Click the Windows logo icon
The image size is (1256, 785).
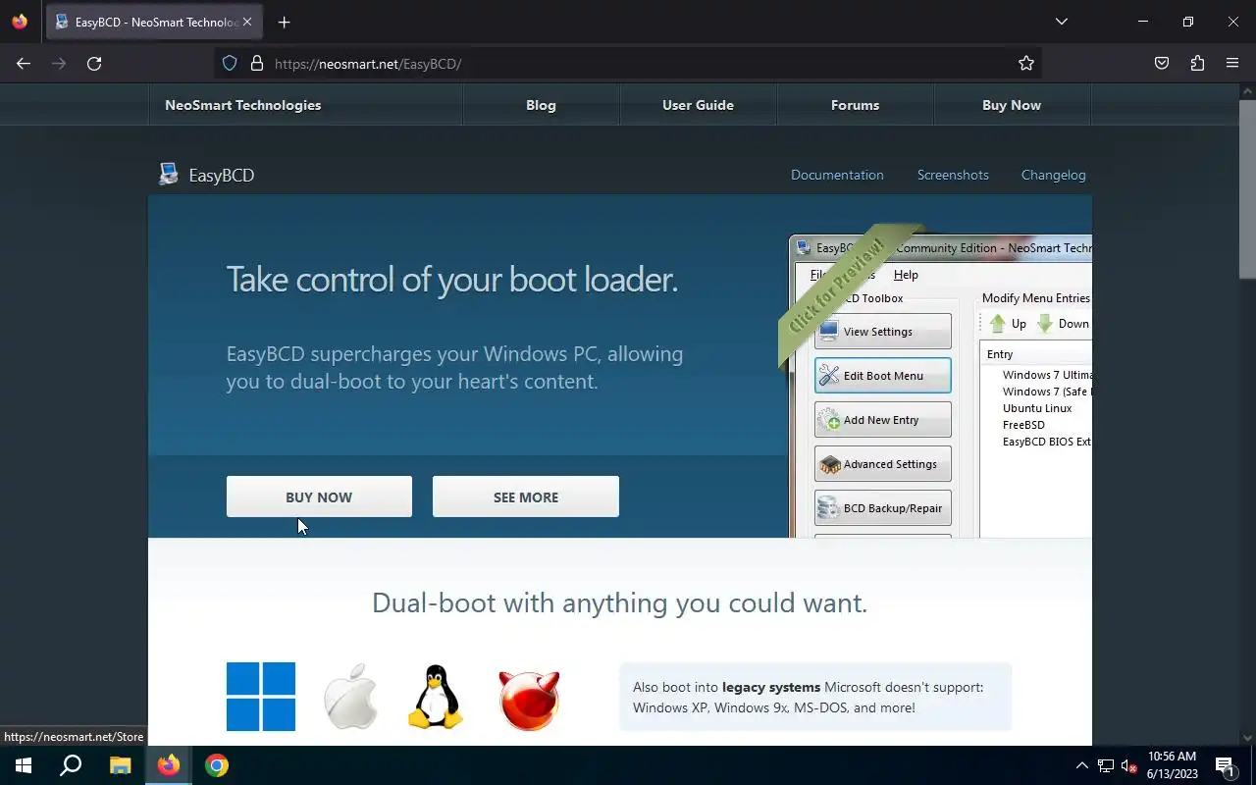coord(261,697)
